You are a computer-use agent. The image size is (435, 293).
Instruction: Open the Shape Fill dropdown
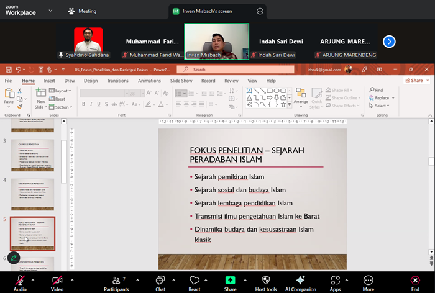339,90
